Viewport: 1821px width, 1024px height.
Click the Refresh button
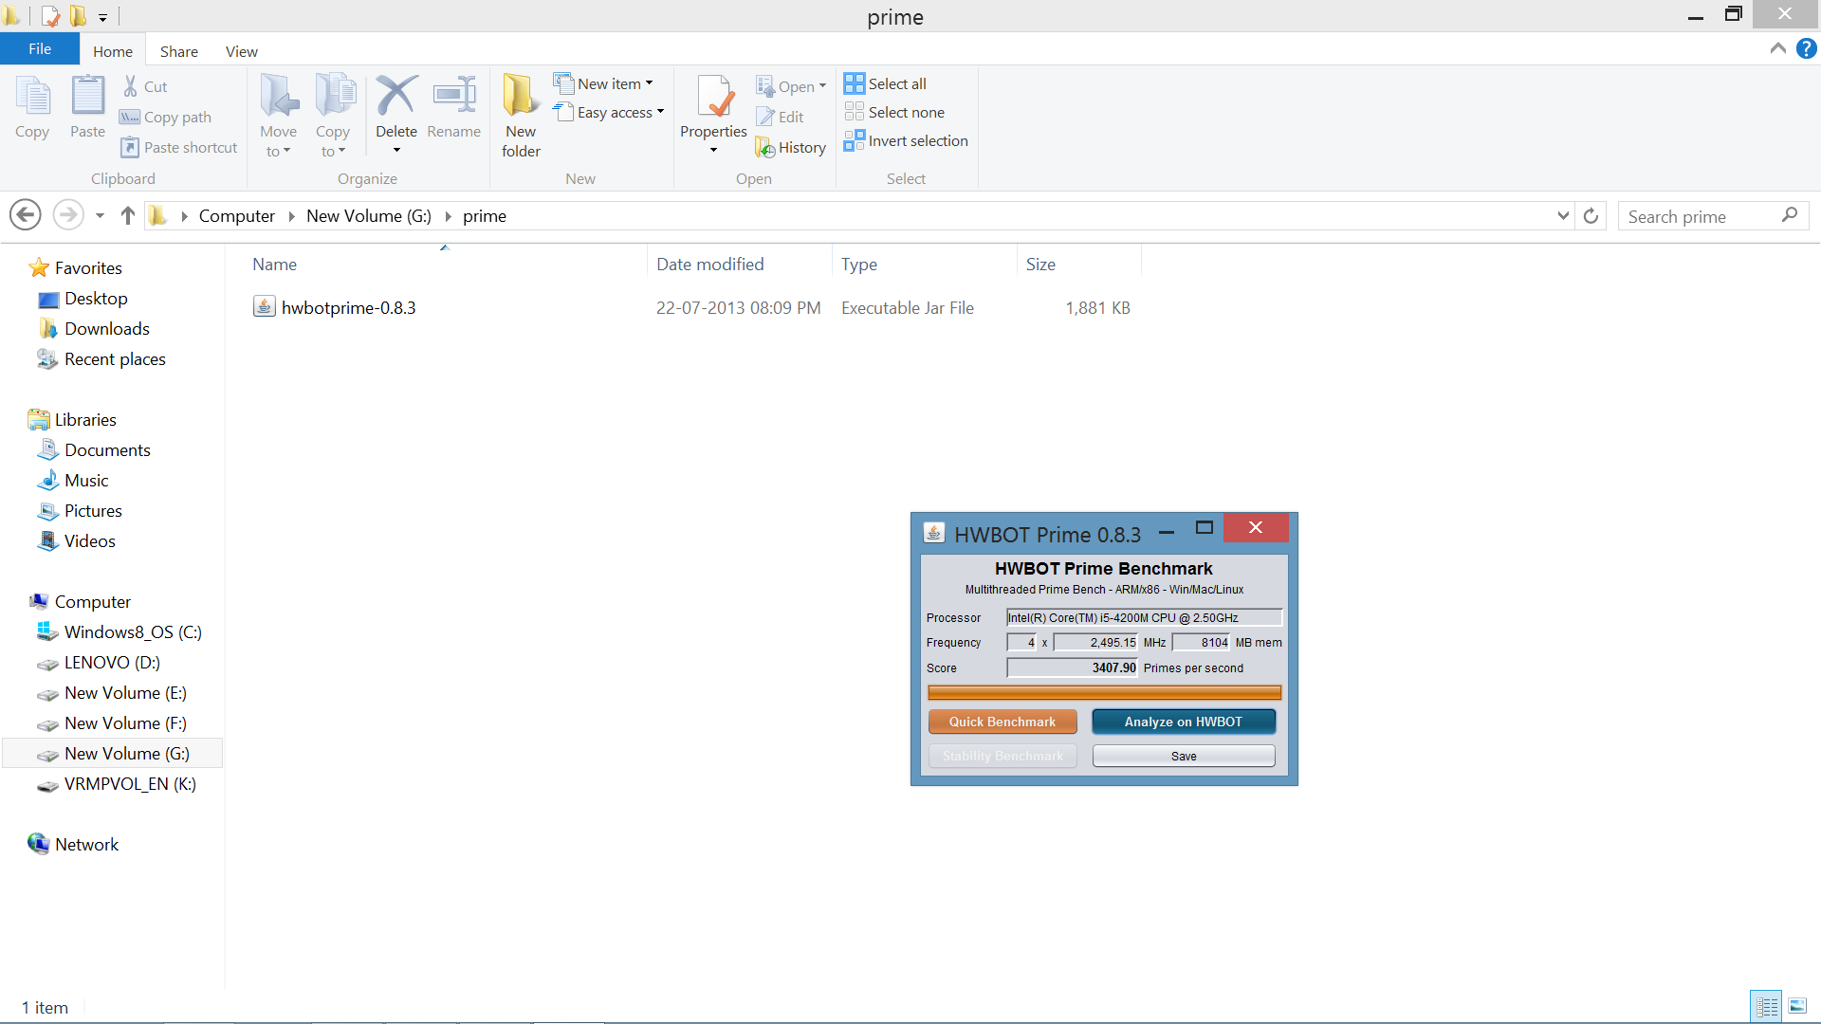1591,216
